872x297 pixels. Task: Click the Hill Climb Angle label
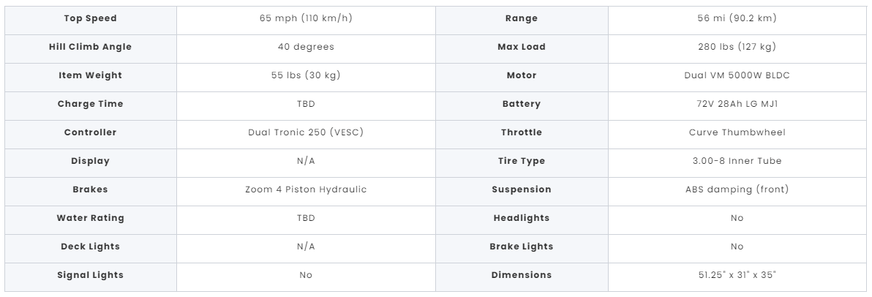point(90,47)
